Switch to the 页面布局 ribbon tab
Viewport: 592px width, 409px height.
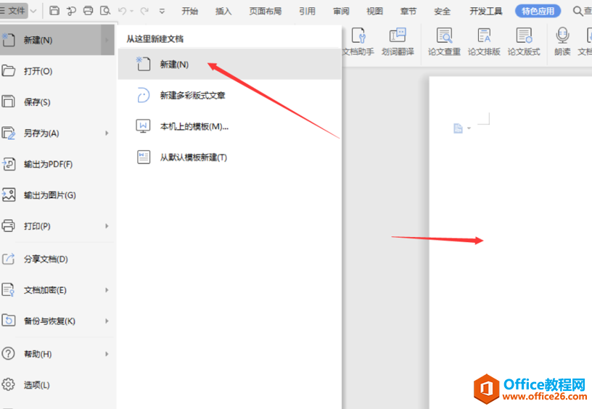tap(265, 11)
